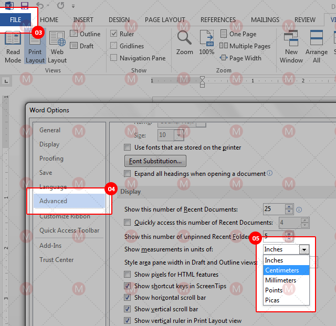Open the HOME ribbon tab

49,20
